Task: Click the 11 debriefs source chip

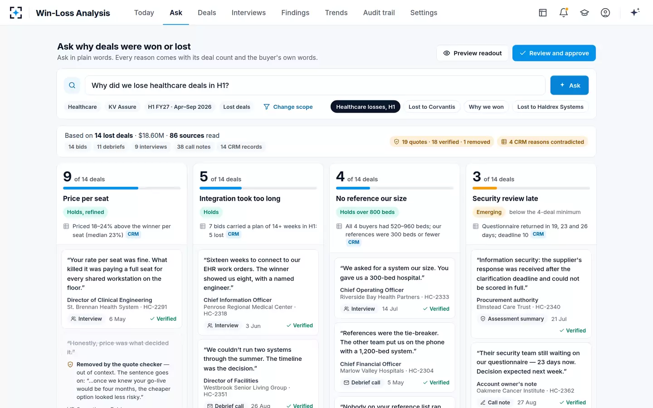Action: click(x=111, y=147)
